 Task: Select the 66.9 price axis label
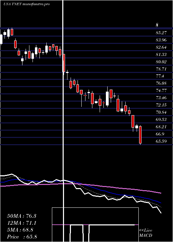(x=160, y=134)
